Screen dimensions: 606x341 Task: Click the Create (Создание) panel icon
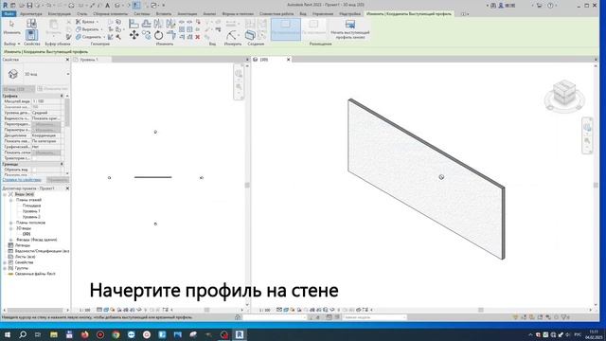pos(250,35)
